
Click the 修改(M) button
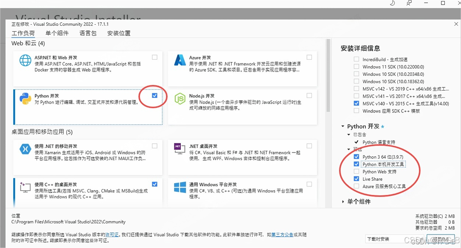tap(440, 239)
